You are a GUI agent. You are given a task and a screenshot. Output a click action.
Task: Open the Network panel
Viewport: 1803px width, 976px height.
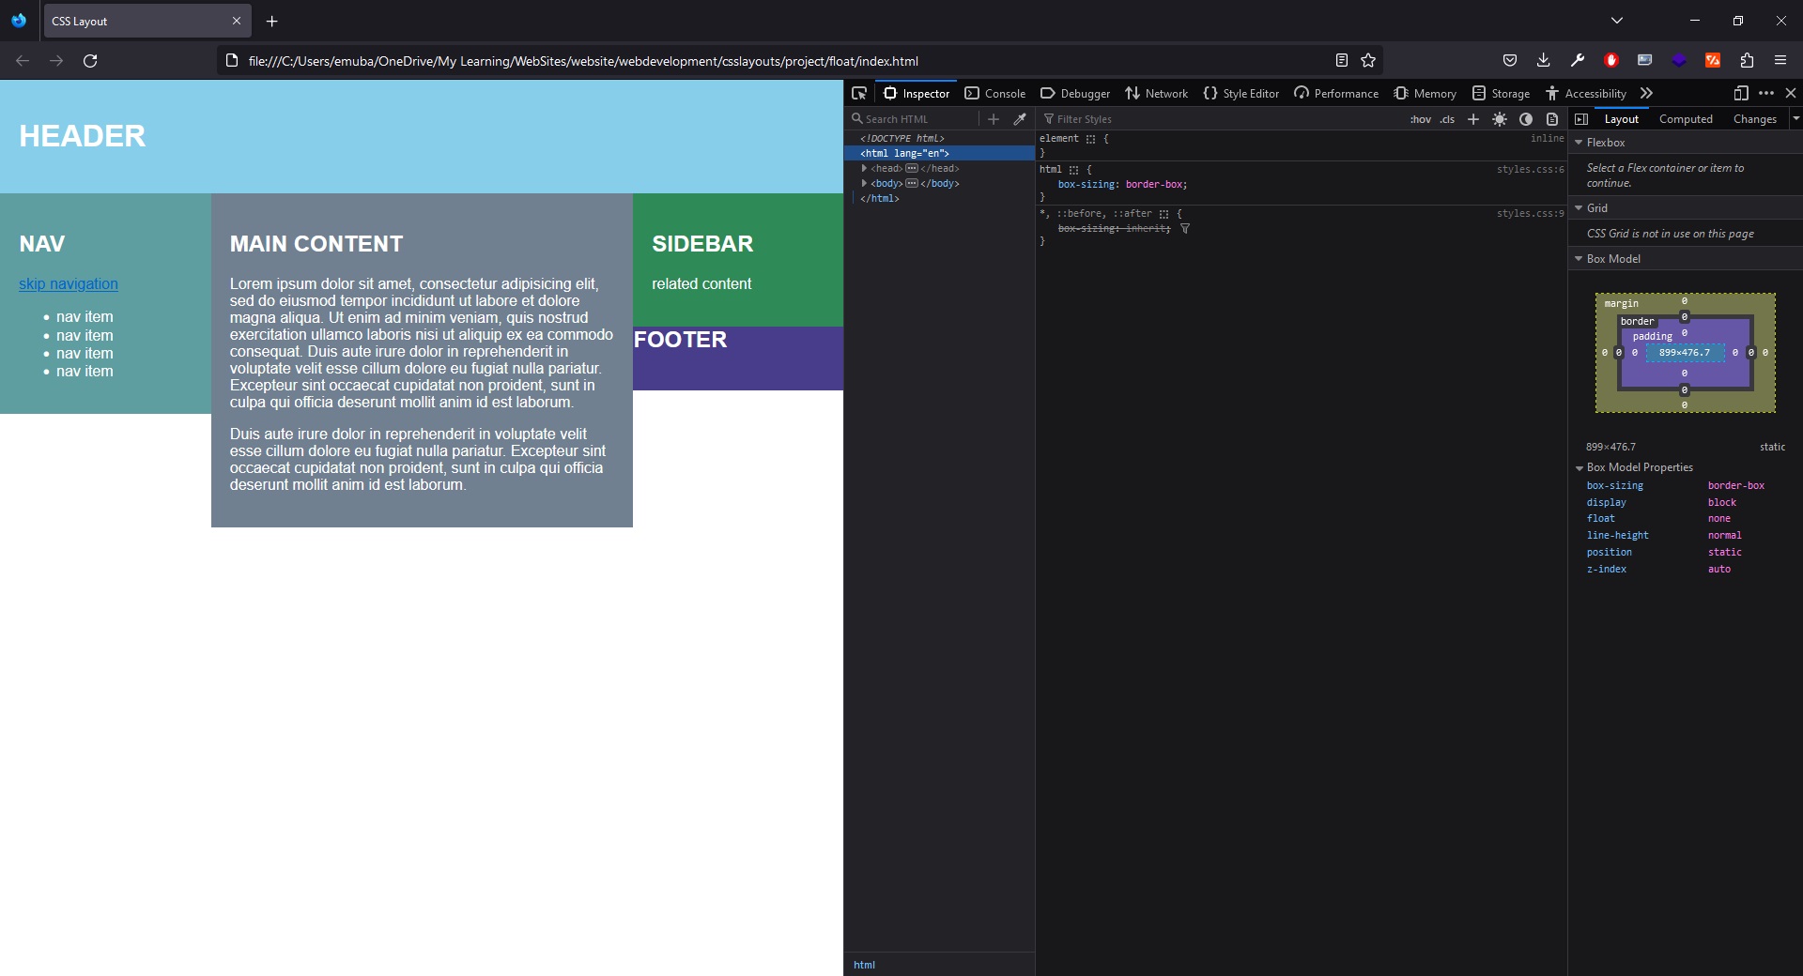1157,93
